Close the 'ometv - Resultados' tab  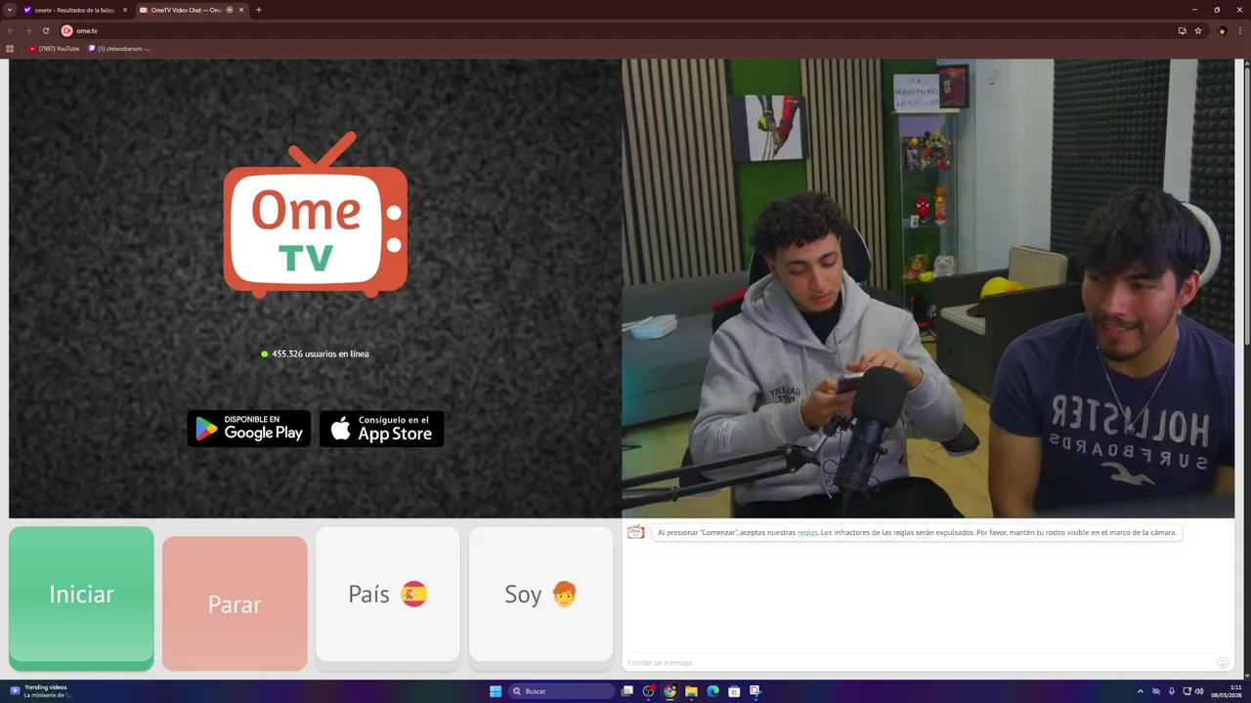(x=124, y=10)
